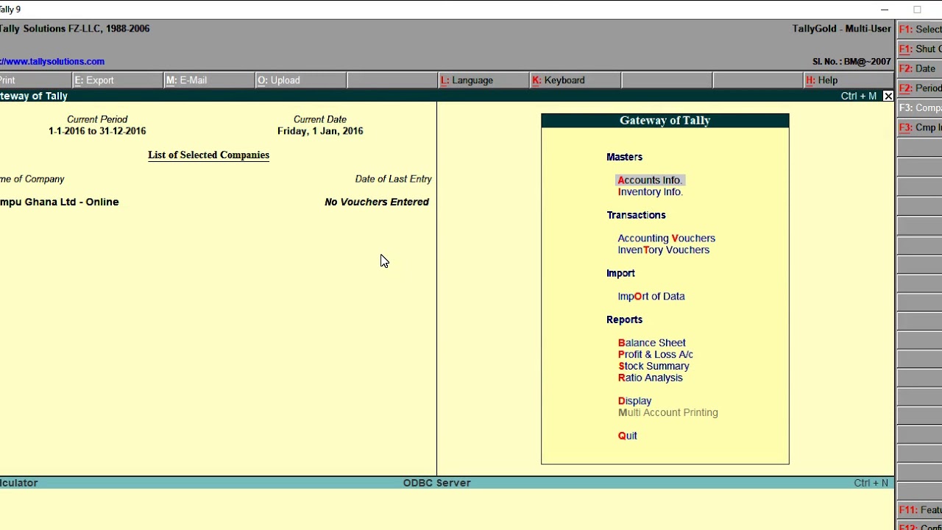This screenshot has width=942, height=530.
Task: Close the Gateway of Tally screen with X
Action: pos(888,96)
